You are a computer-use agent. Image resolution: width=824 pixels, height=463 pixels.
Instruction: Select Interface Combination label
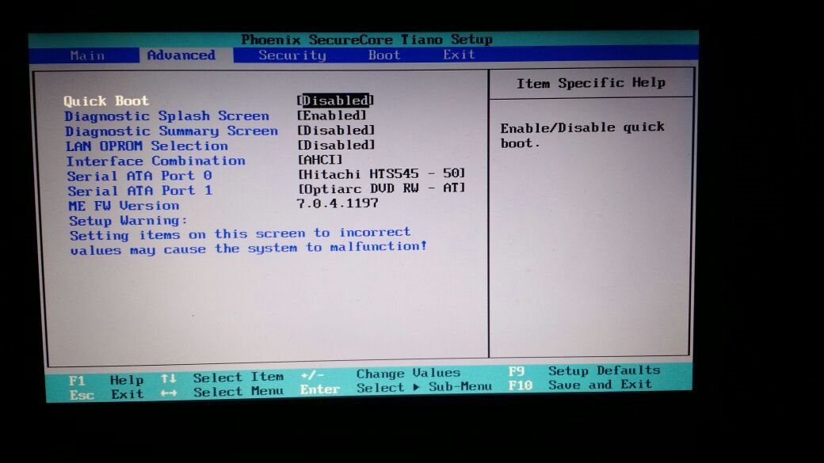point(155,161)
